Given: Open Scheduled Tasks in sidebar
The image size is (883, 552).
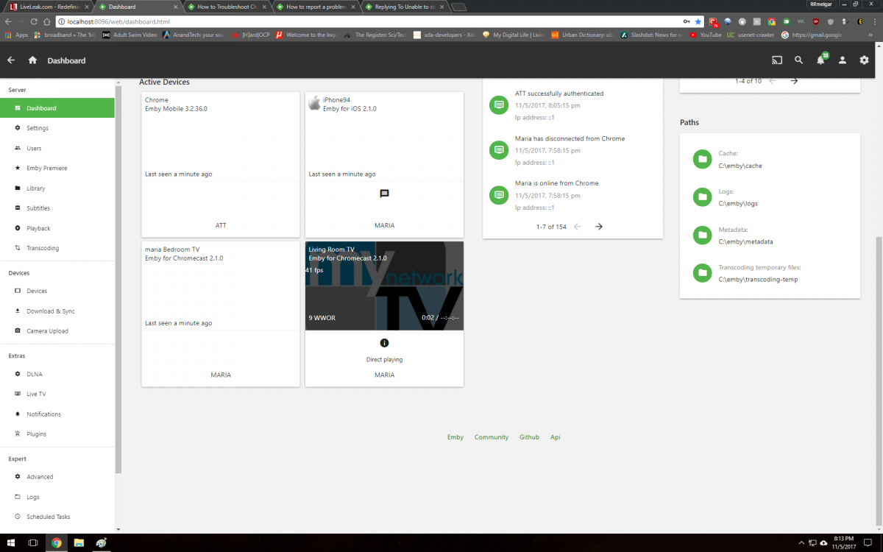Looking at the screenshot, I should coord(57,517).
